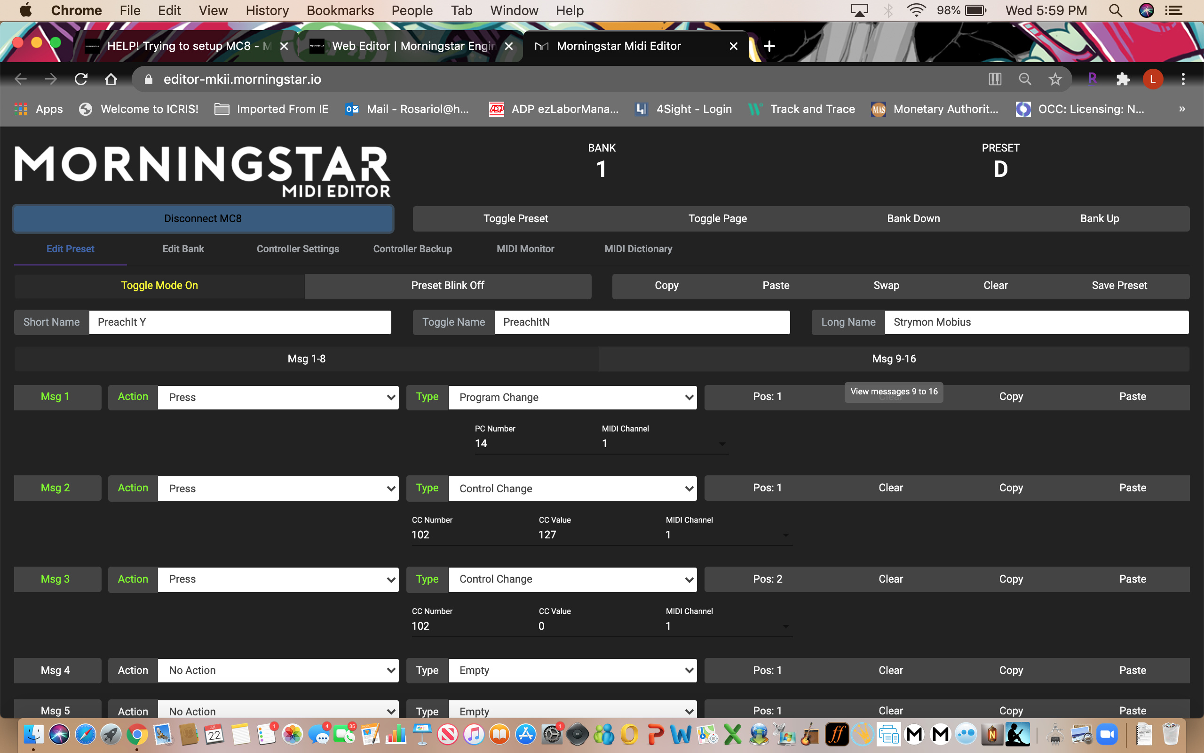Switch to Edit Bank tab
This screenshot has width=1204, height=753.
[x=183, y=248]
